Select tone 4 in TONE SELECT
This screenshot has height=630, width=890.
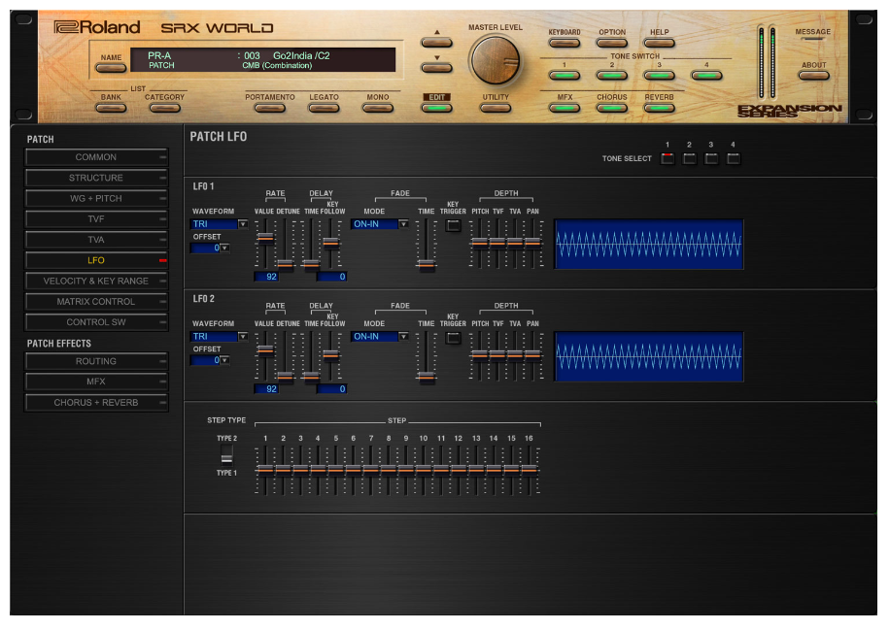(734, 158)
